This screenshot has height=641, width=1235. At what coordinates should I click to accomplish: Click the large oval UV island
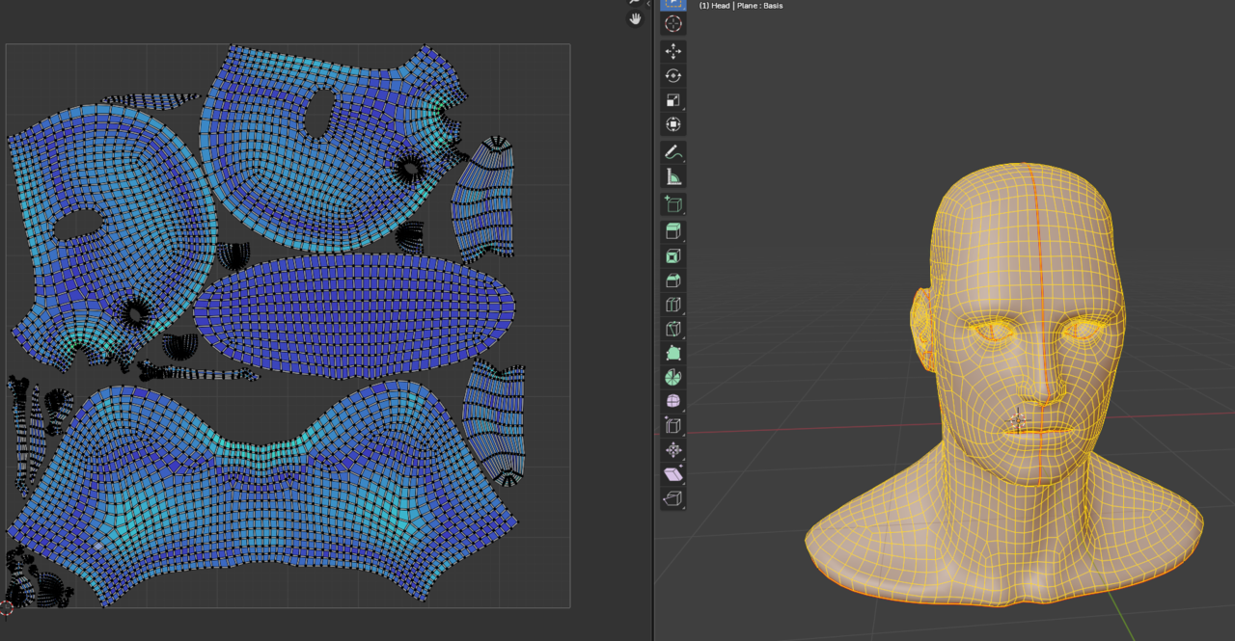pos(355,315)
